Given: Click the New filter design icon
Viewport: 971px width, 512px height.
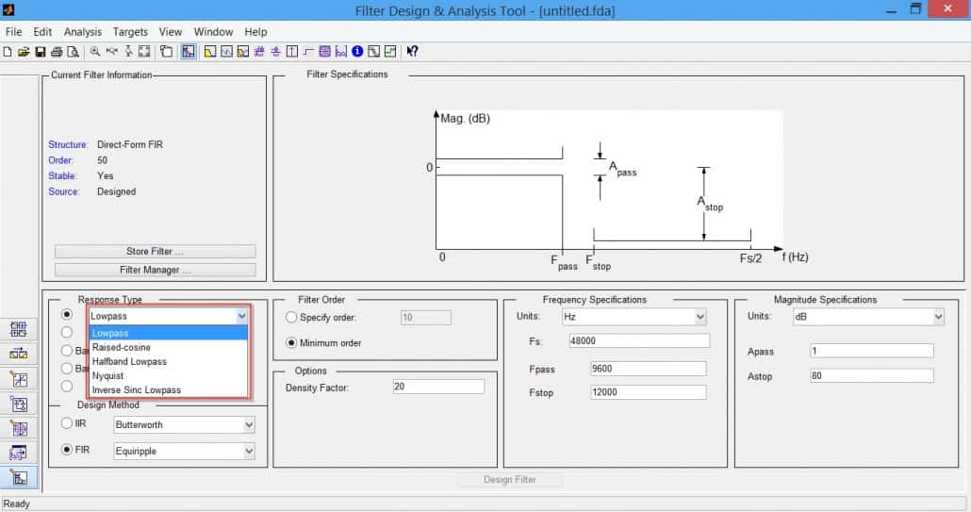Looking at the screenshot, I should 8,52.
